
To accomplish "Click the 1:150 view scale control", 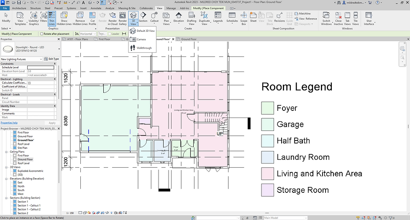I will [70, 213].
